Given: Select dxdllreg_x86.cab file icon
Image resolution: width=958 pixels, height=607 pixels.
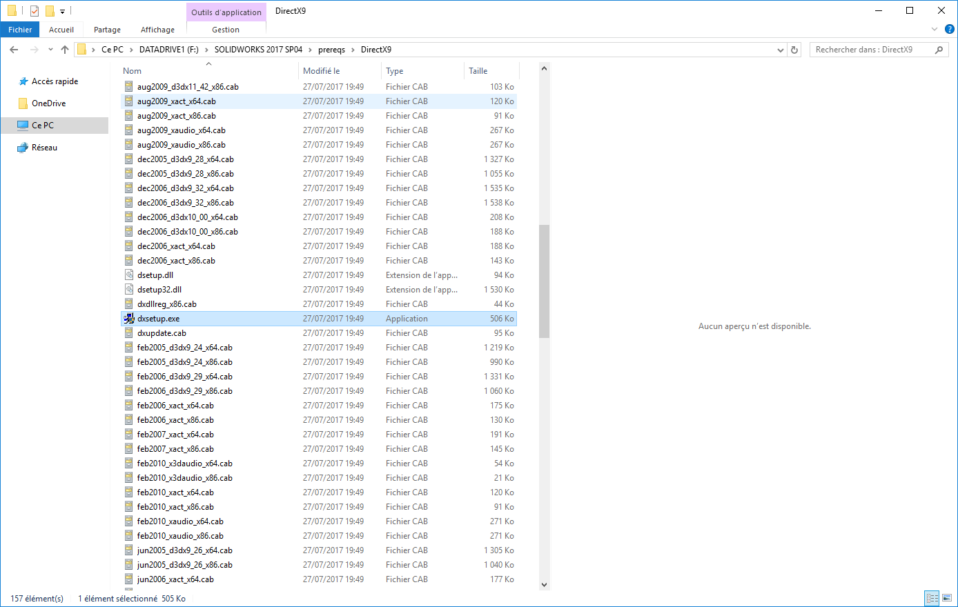Looking at the screenshot, I should (128, 304).
